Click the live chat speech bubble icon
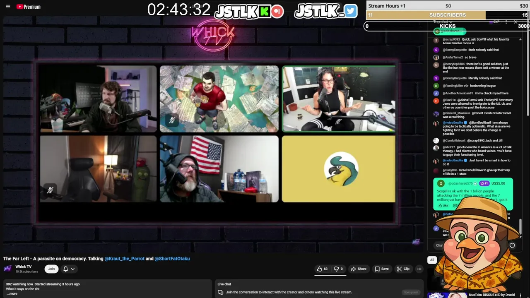Image resolution: width=530 pixels, height=298 pixels. (221, 292)
